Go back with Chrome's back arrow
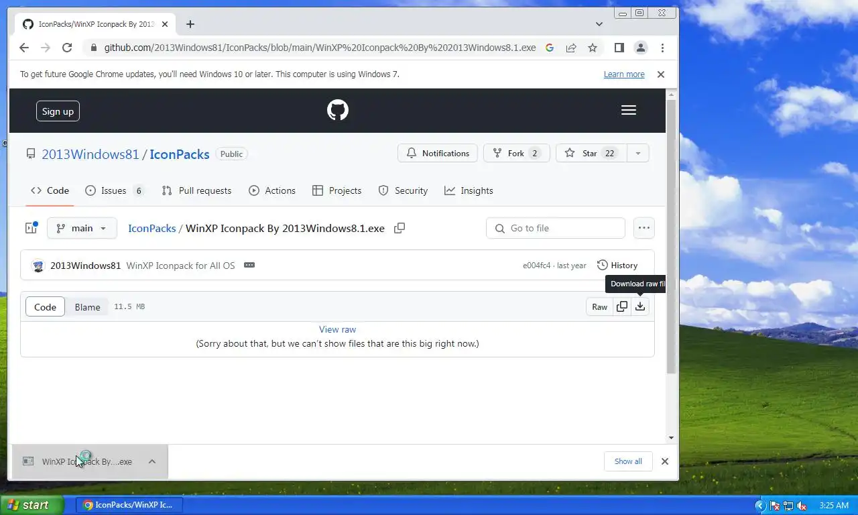The height and width of the screenshot is (515, 858). (24, 48)
